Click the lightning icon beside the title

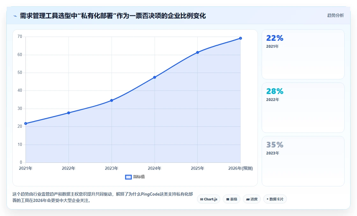[15, 16]
